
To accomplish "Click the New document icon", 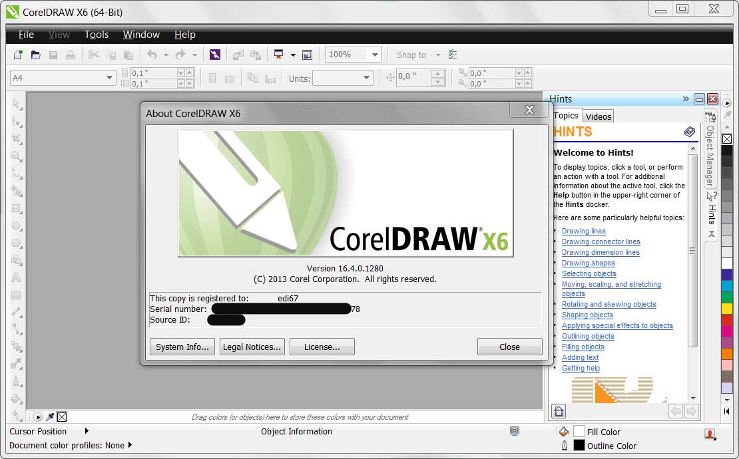I will (x=18, y=55).
